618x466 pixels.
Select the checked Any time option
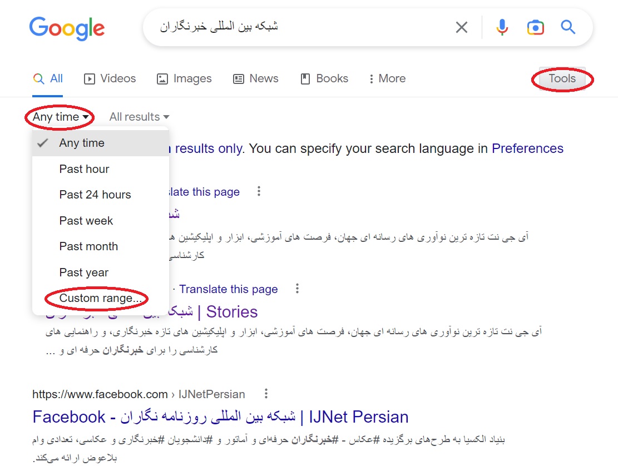click(x=82, y=143)
